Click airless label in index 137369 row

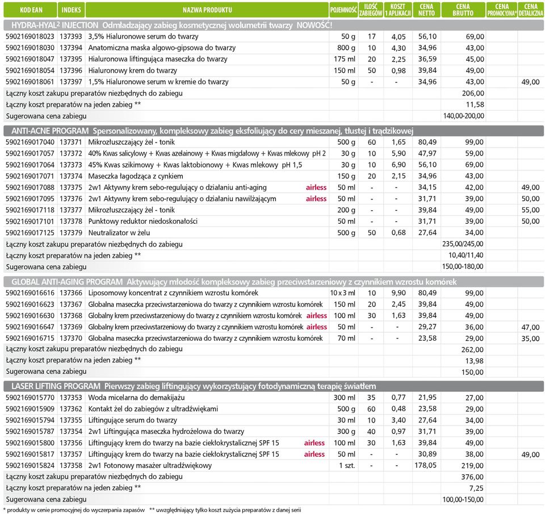coord(317,327)
